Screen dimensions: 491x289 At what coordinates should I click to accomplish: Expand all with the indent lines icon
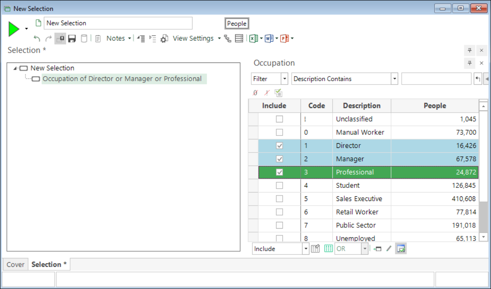click(x=153, y=39)
